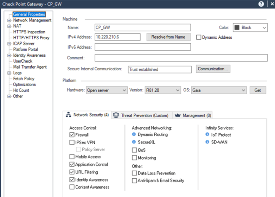Enable the QoS checkbox
This screenshot has width=275, height=197.
[x=134, y=150]
